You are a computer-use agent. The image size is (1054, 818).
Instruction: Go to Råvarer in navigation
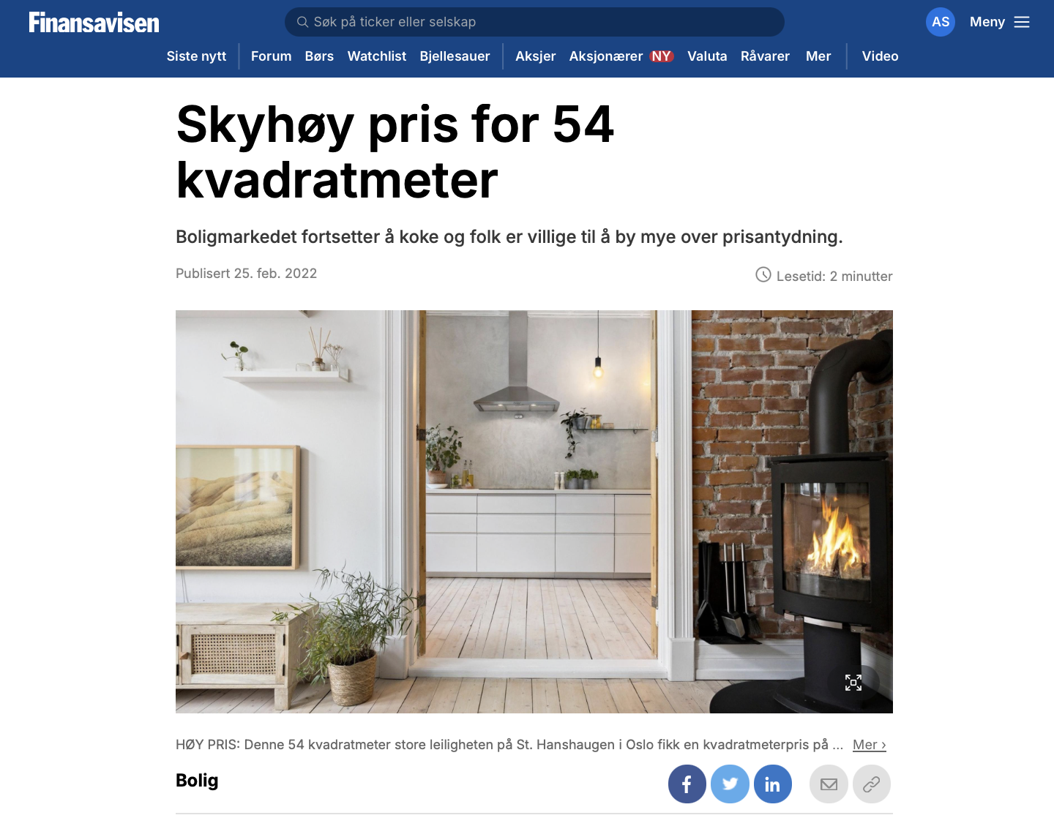(765, 56)
